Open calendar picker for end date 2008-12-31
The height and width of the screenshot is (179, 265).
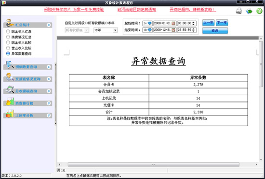[x=173, y=30]
